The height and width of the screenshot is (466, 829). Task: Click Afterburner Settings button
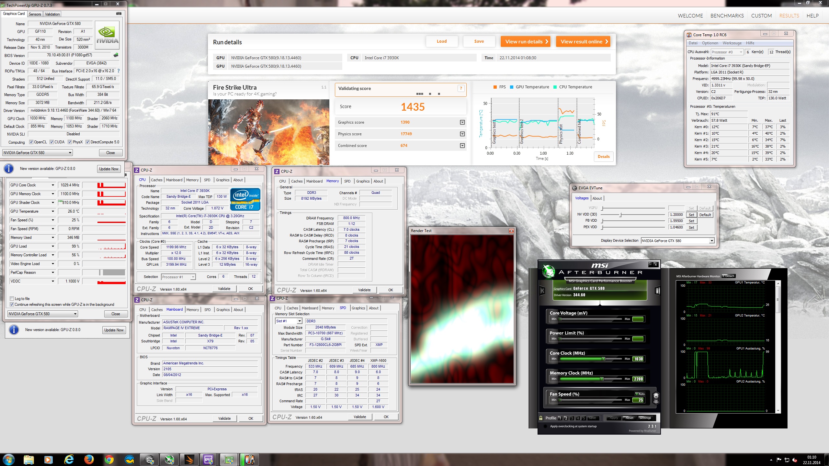click(x=645, y=418)
